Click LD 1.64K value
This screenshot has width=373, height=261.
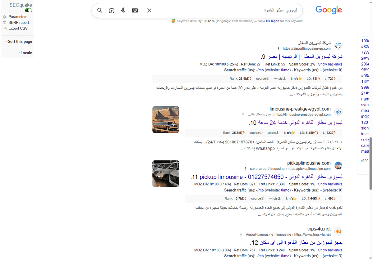pyautogui.click(x=312, y=199)
